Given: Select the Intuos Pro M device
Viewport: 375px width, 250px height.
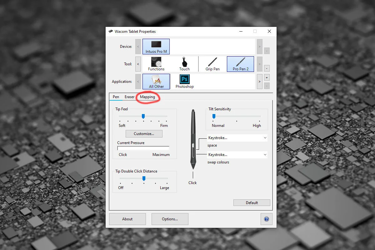Looking at the screenshot, I should coord(156,47).
